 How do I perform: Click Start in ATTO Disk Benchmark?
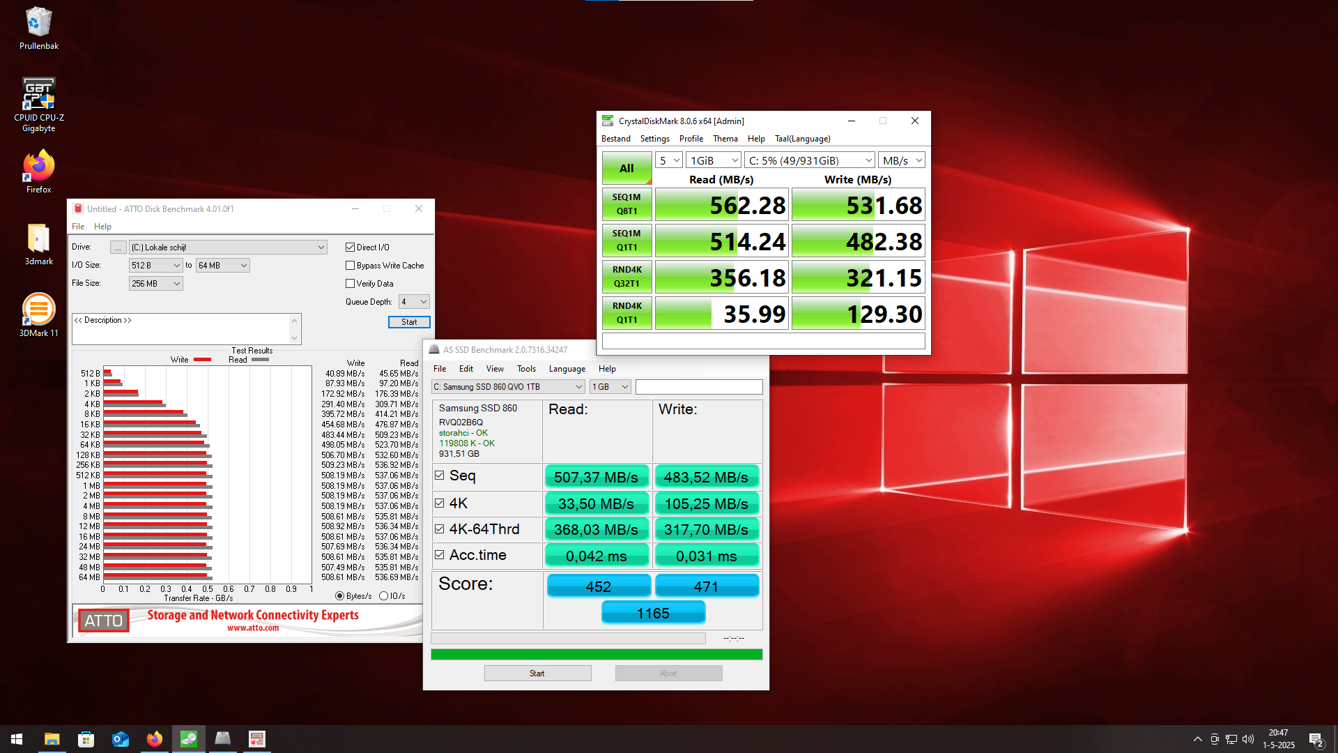click(409, 322)
